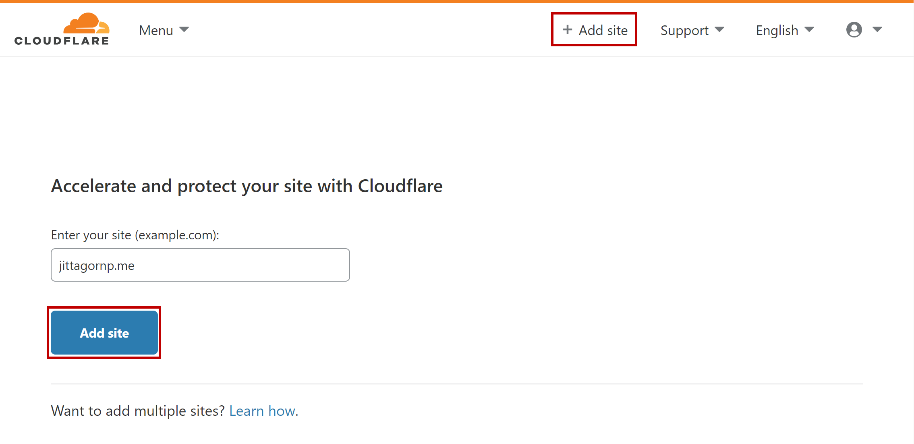The image size is (914, 444).
Task: Click the Want to add multiple sites text
Action: click(138, 411)
